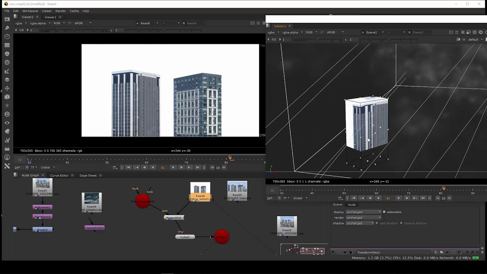
Task: Open the Cache menu
Action: point(74,11)
